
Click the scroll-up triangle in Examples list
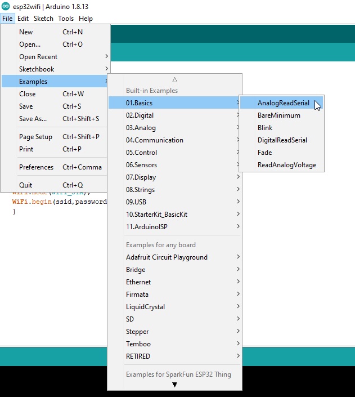pyautogui.click(x=174, y=80)
